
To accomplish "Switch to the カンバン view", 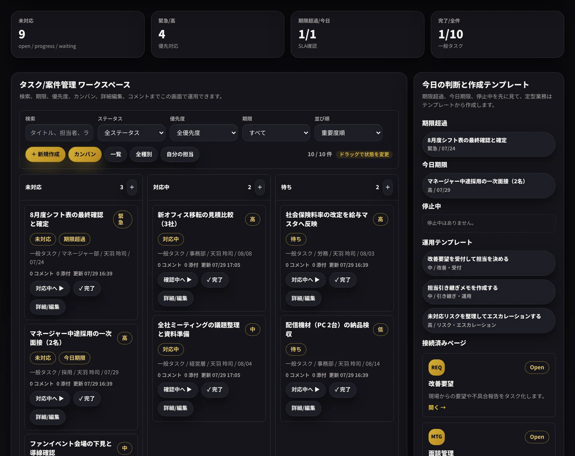I will click(85, 154).
